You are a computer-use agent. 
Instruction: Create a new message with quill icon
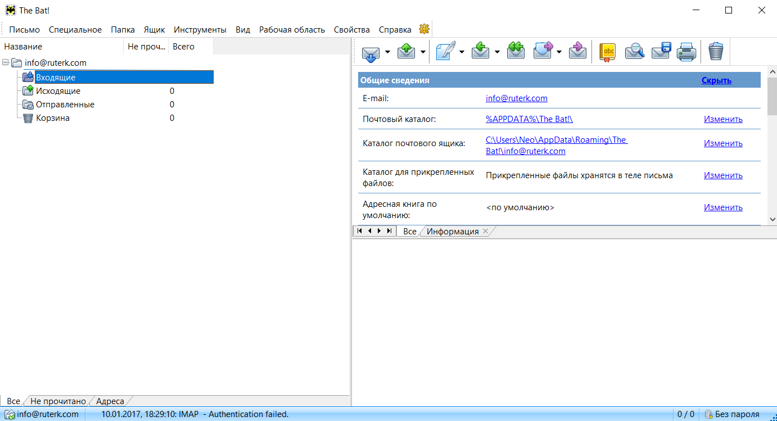[x=445, y=52]
